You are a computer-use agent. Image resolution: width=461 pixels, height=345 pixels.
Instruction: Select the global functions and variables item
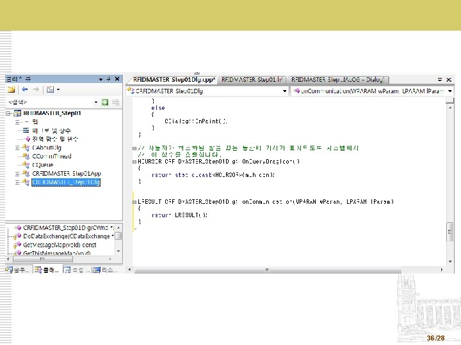click(55, 139)
